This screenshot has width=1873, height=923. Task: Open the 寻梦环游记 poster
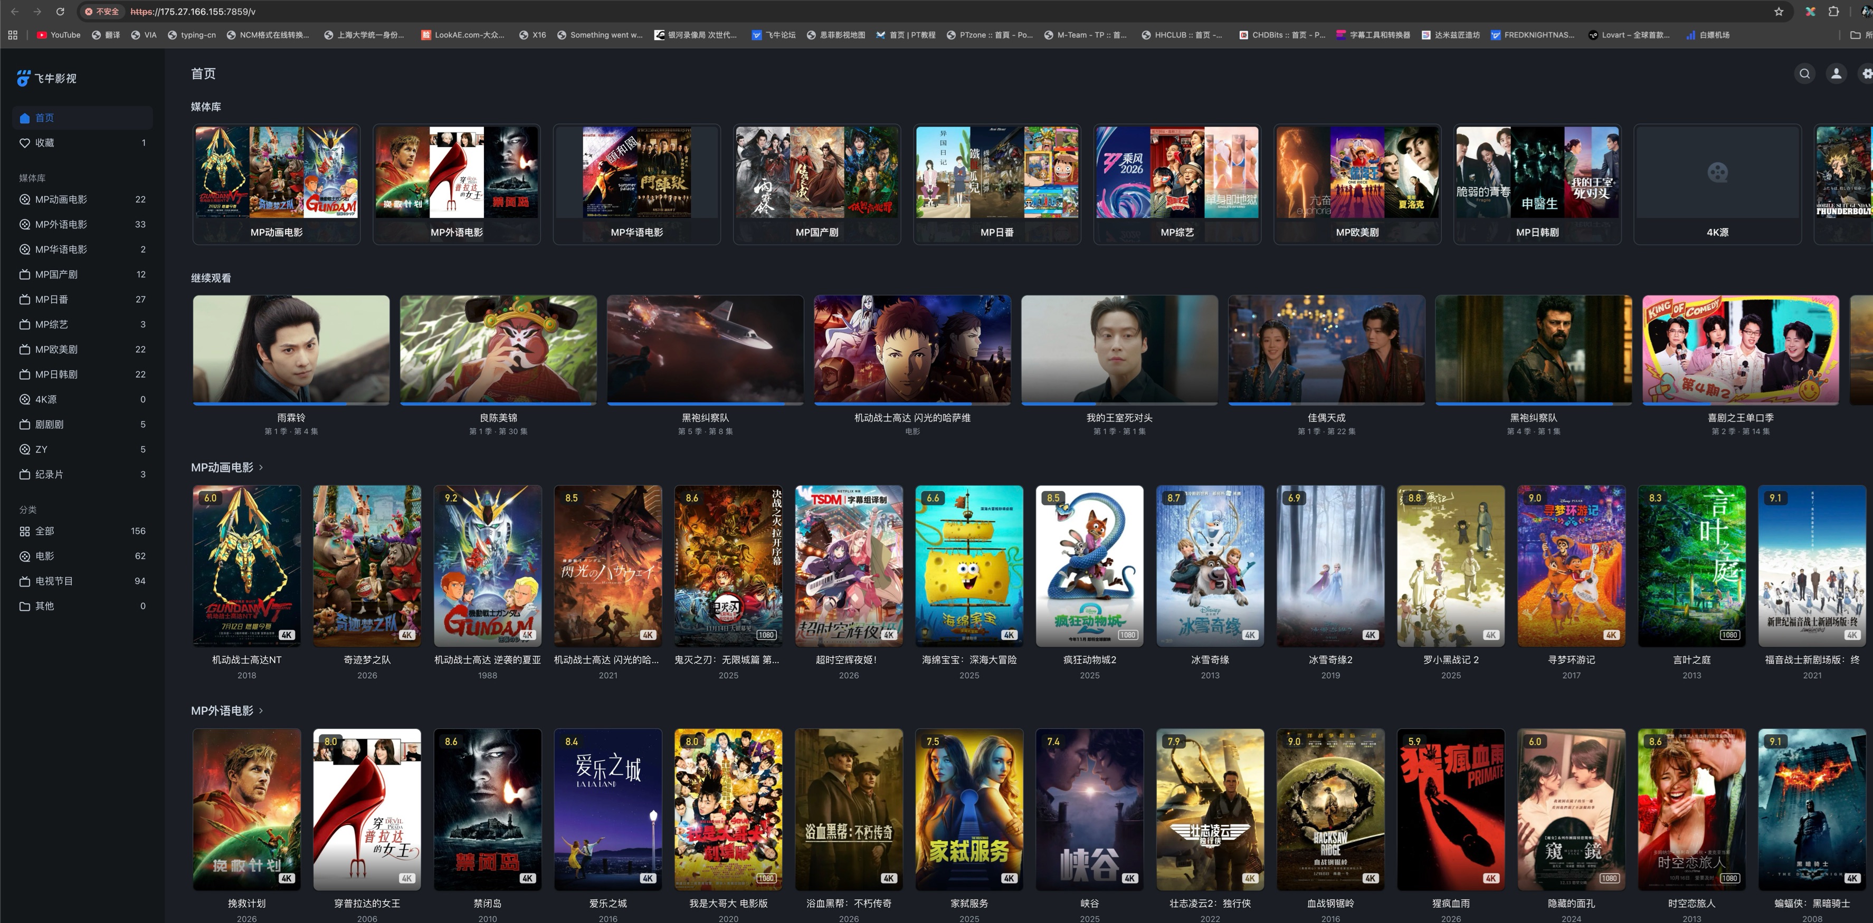coord(1571,565)
